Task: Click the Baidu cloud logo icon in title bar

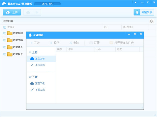Action: (x=4, y=4)
